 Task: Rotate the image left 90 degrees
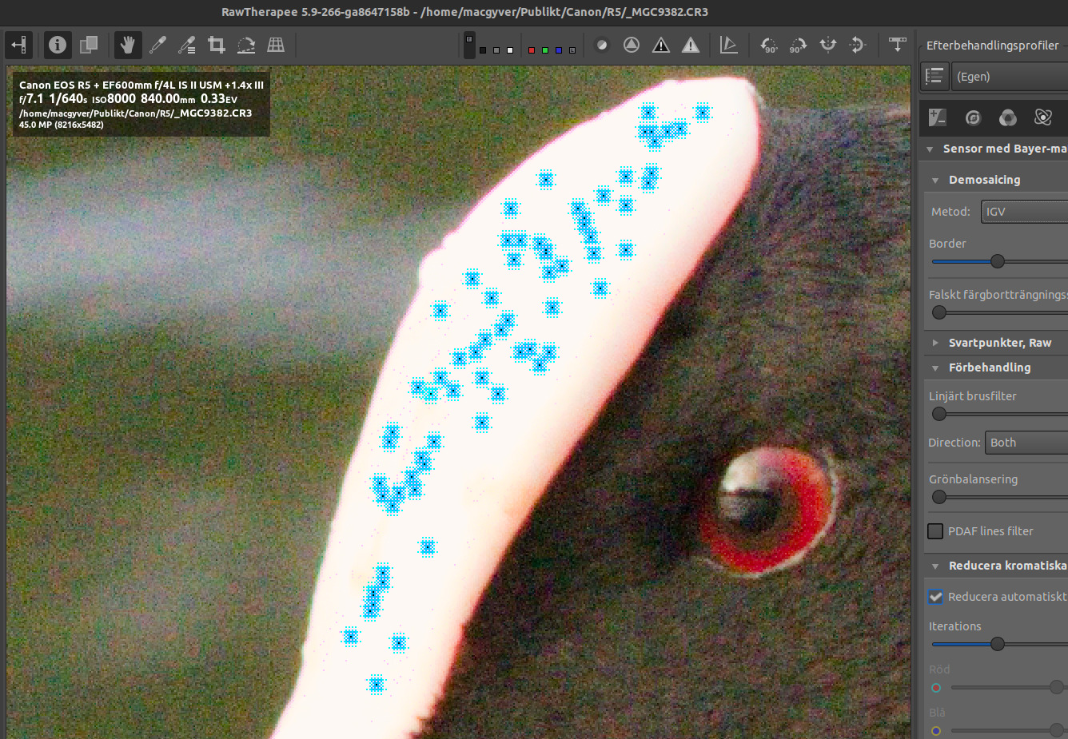pos(769,45)
